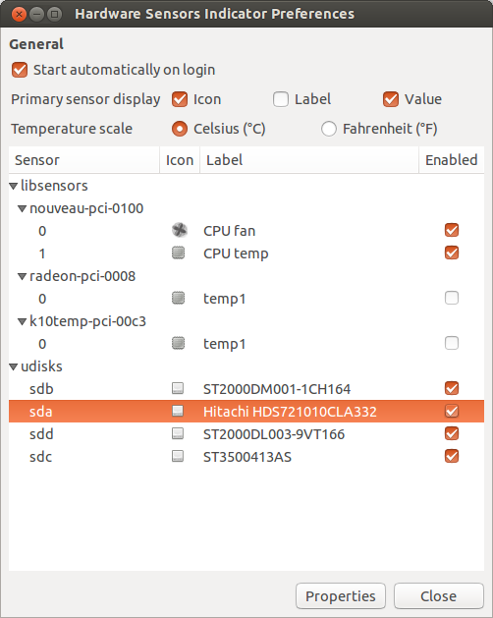Click the disk icon for ST2000DL003-9VT166
The height and width of the screenshot is (618, 493).
(x=178, y=433)
